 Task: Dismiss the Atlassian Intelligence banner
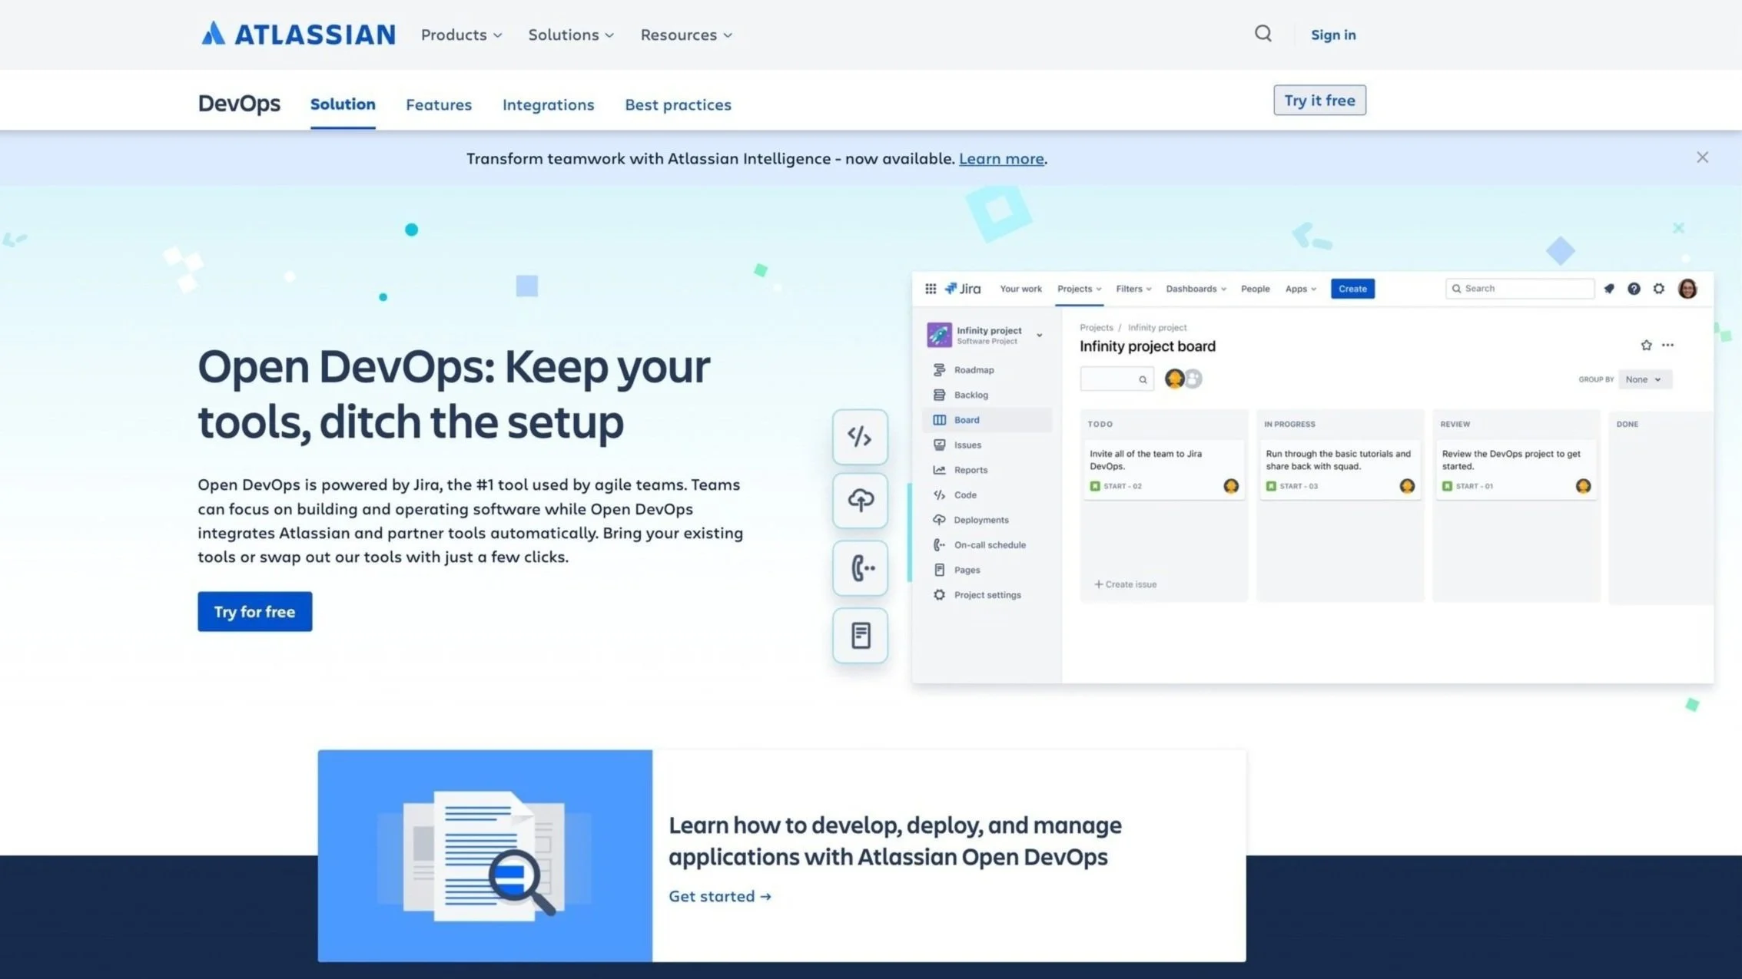pyautogui.click(x=1702, y=157)
